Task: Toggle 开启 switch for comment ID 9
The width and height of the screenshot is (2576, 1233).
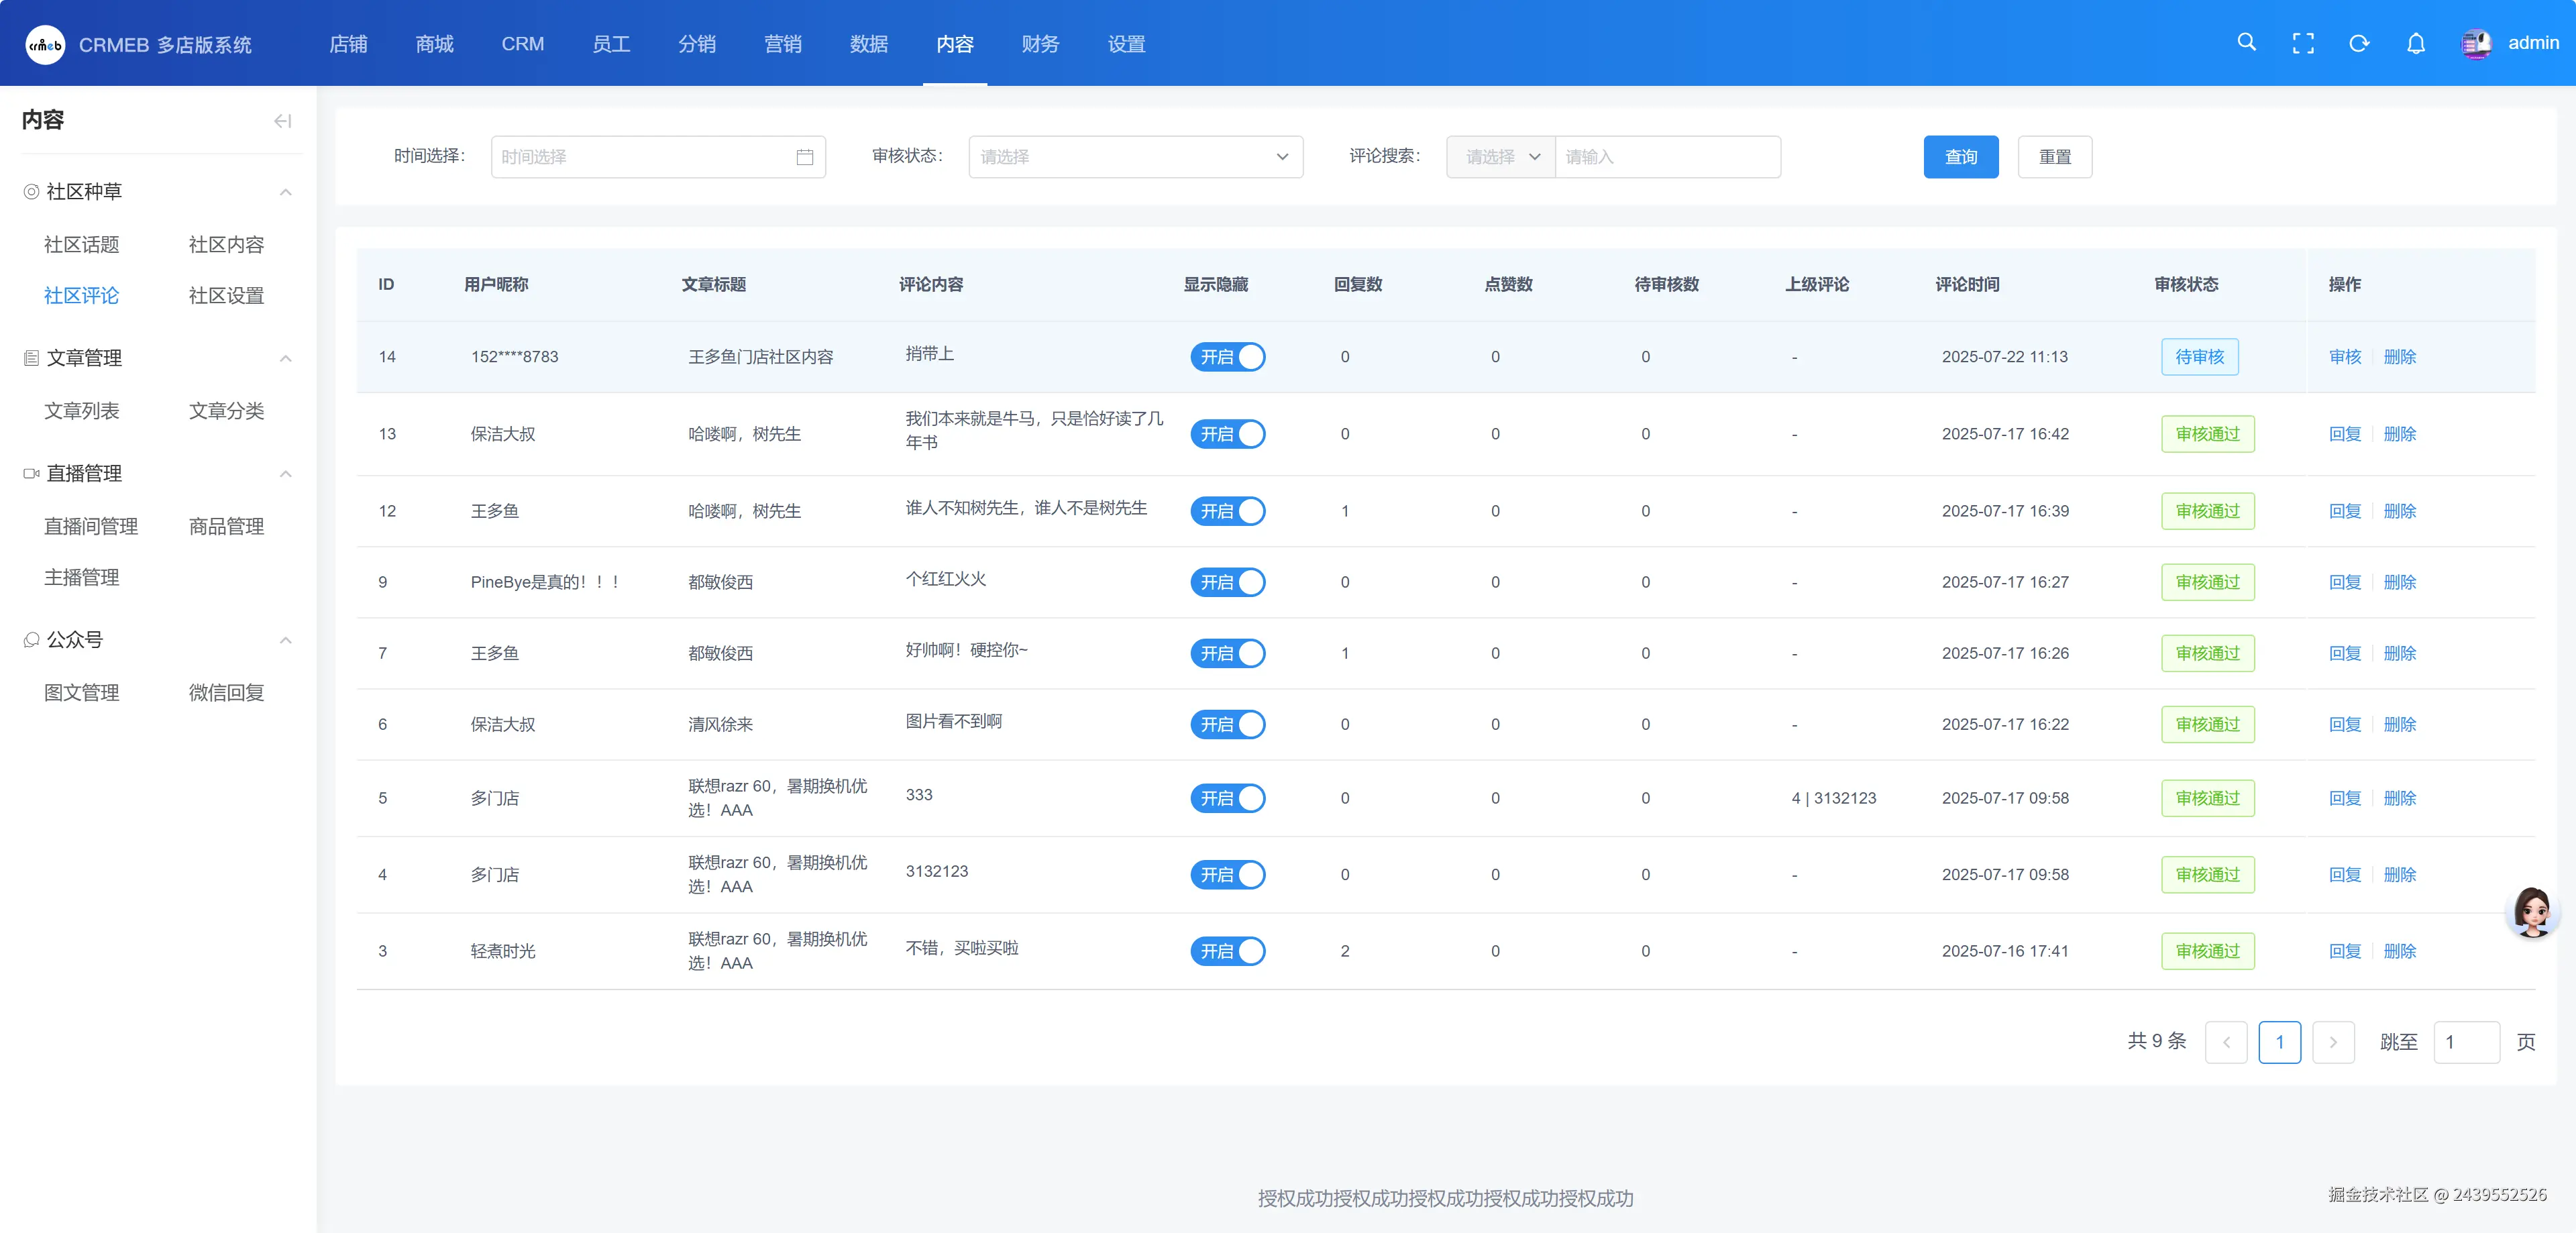Action: tap(1227, 582)
